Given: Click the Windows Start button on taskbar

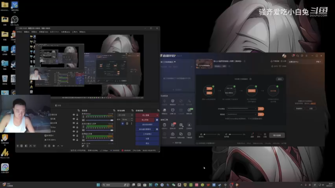Looking at the screenshot, I should point(98,185).
